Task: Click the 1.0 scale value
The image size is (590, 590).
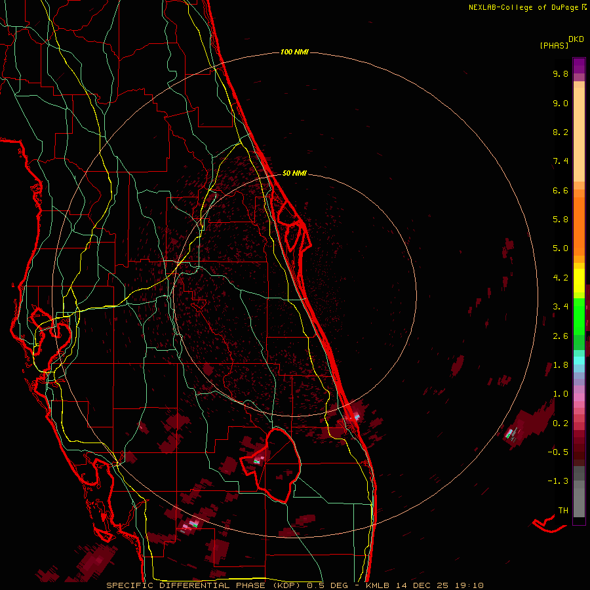Action: (x=560, y=394)
